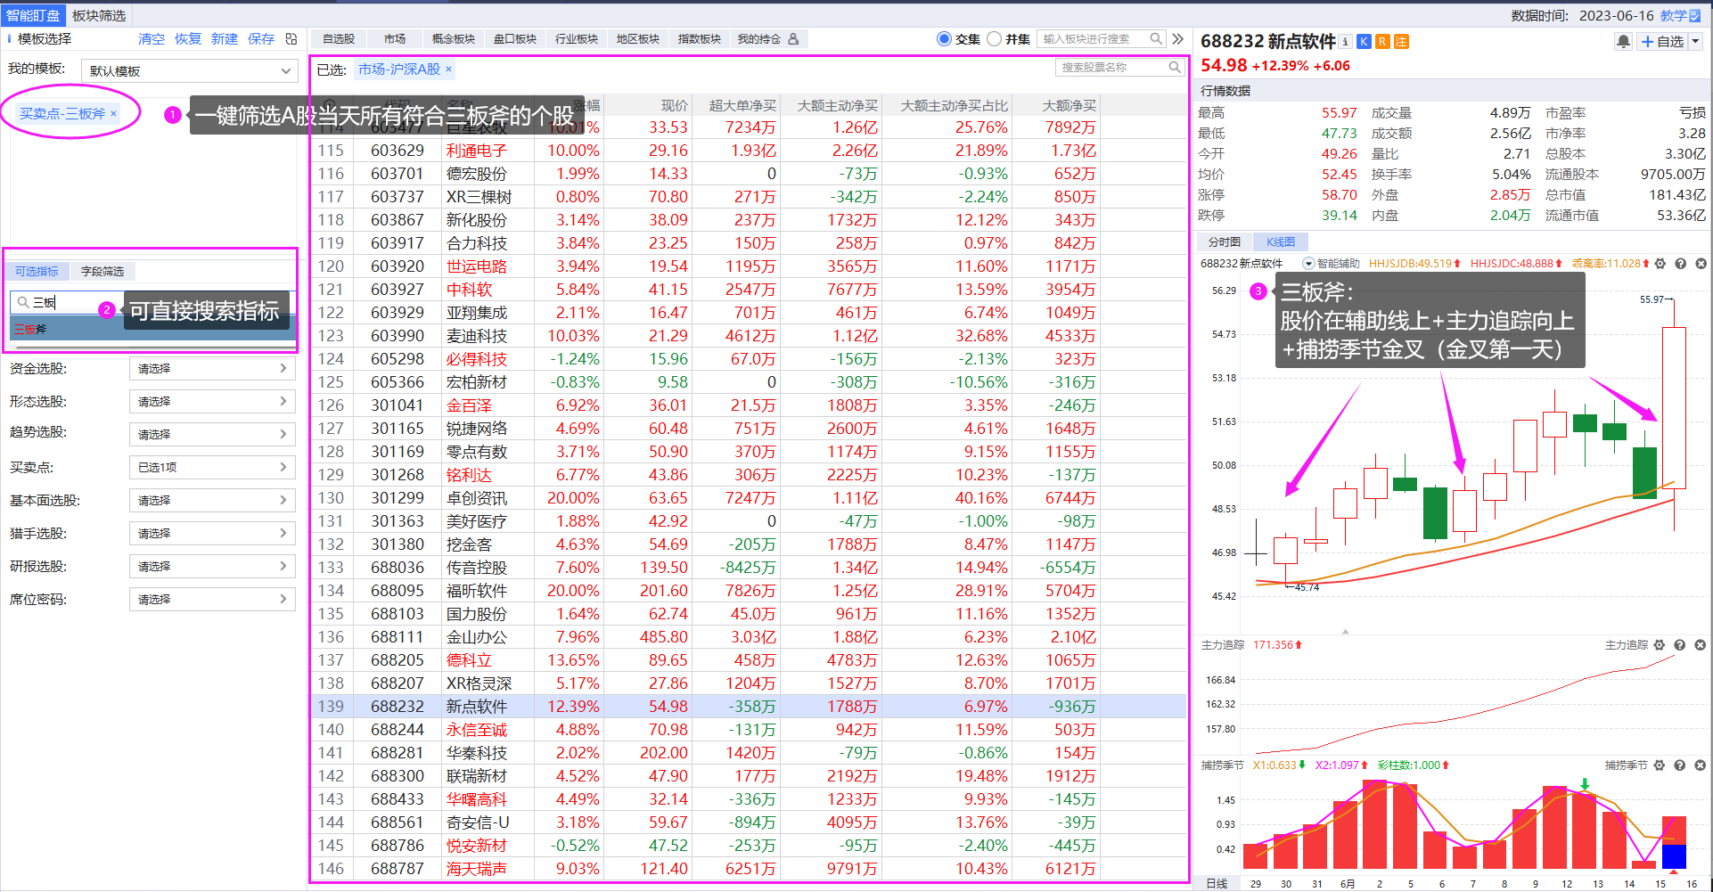Open the 地区板块 tab
The width and height of the screenshot is (1713, 892).
(x=637, y=39)
